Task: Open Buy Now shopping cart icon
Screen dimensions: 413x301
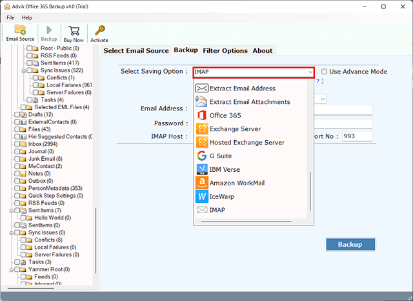Action: (x=74, y=31)
